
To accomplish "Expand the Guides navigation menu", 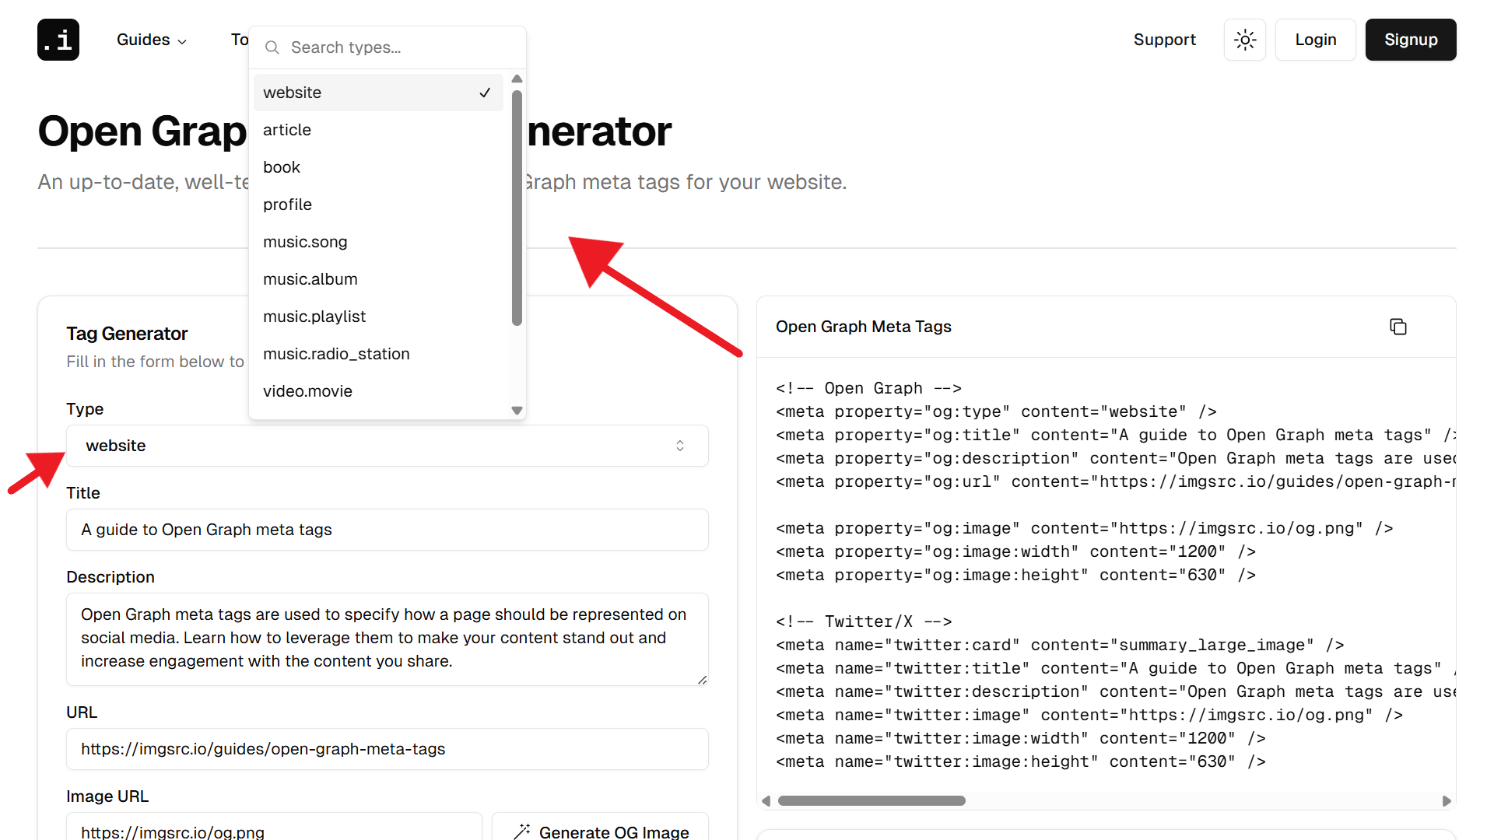I will pyautogui.click(x=151, y=40).
